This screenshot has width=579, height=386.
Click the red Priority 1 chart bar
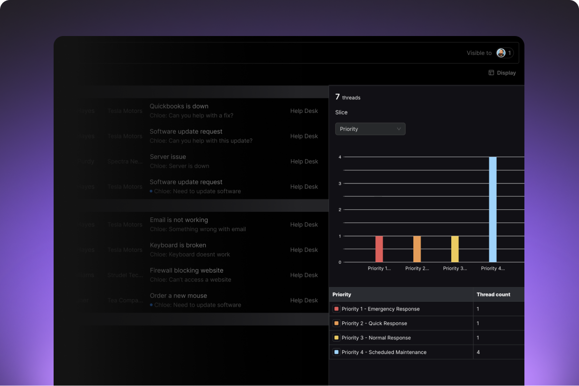(379, 249)
